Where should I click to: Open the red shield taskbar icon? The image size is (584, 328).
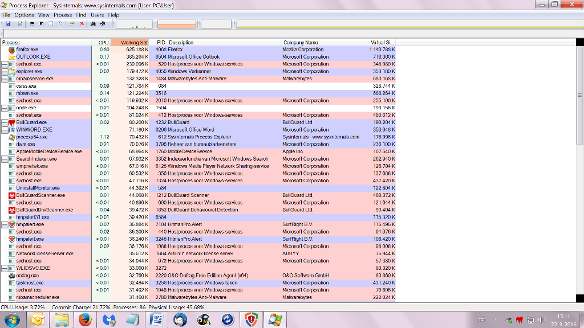pos(252,320)
